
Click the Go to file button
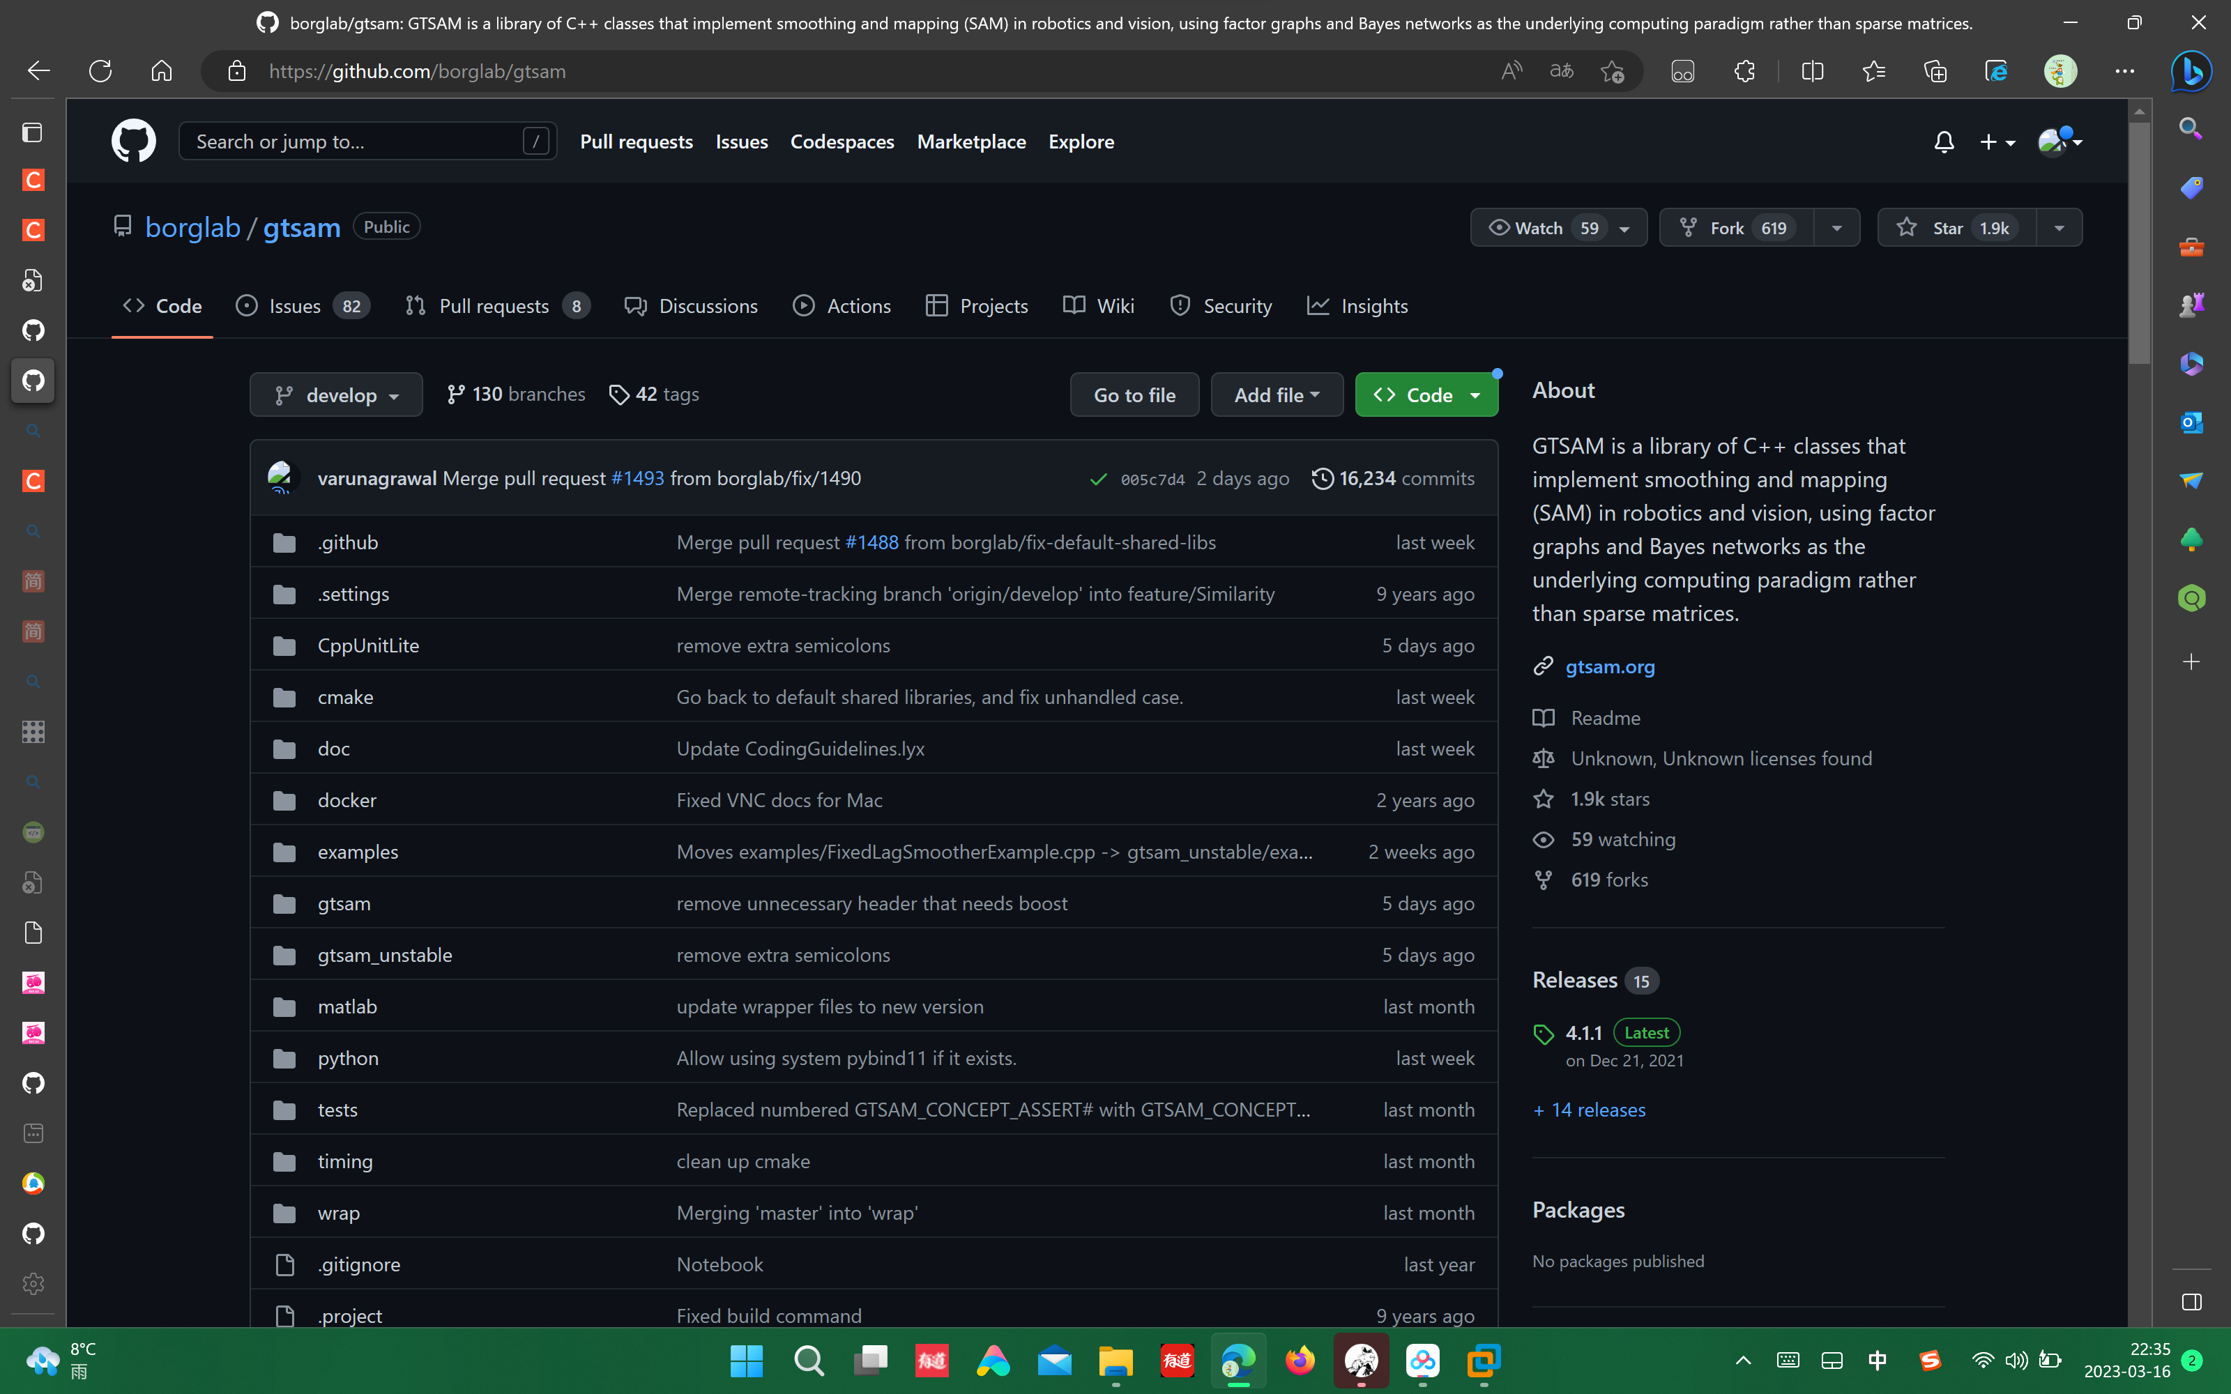1134,395
